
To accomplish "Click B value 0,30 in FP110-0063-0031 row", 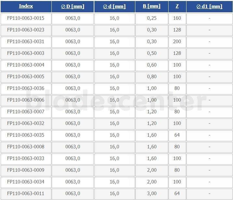I will tap(152, 42).
